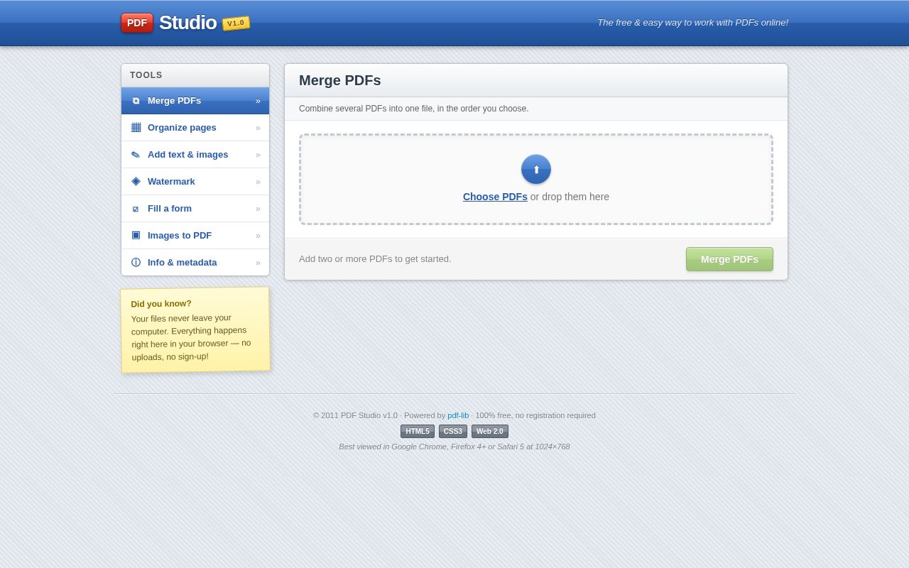Click the chevron on Info & metadata row

(x=258, y=263)
